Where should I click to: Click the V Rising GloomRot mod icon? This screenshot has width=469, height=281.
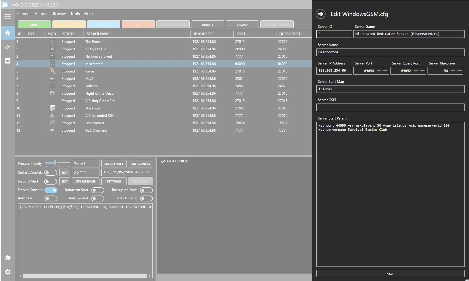pyautogui.click(x=52, y=101)
